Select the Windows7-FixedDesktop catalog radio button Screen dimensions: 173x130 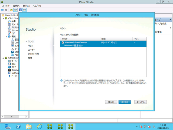63,43
